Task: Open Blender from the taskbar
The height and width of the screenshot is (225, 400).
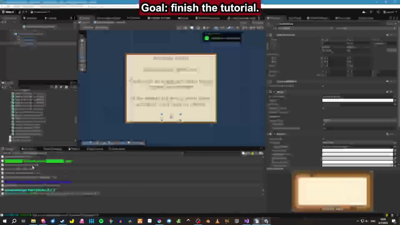Action: [x=208, y=221]
